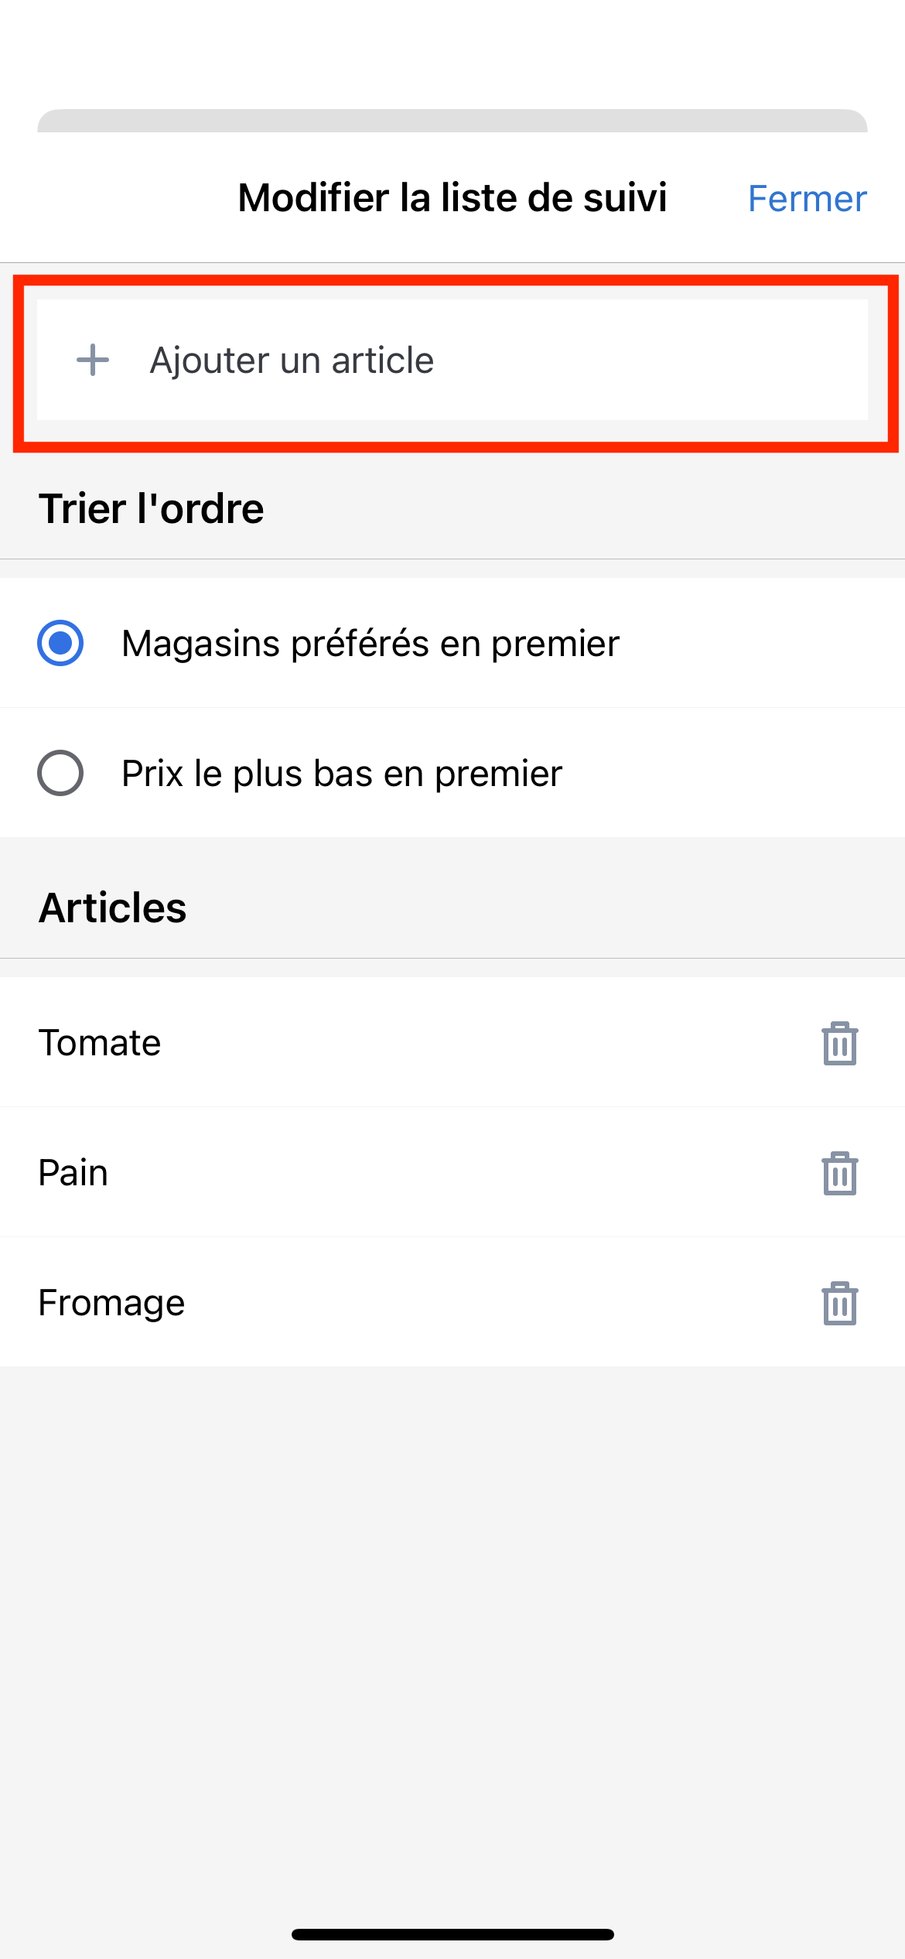This screenshot has width=905, height=1959.
Task: Choose the Prix le plus bas radio button
Action: point(60,773)
